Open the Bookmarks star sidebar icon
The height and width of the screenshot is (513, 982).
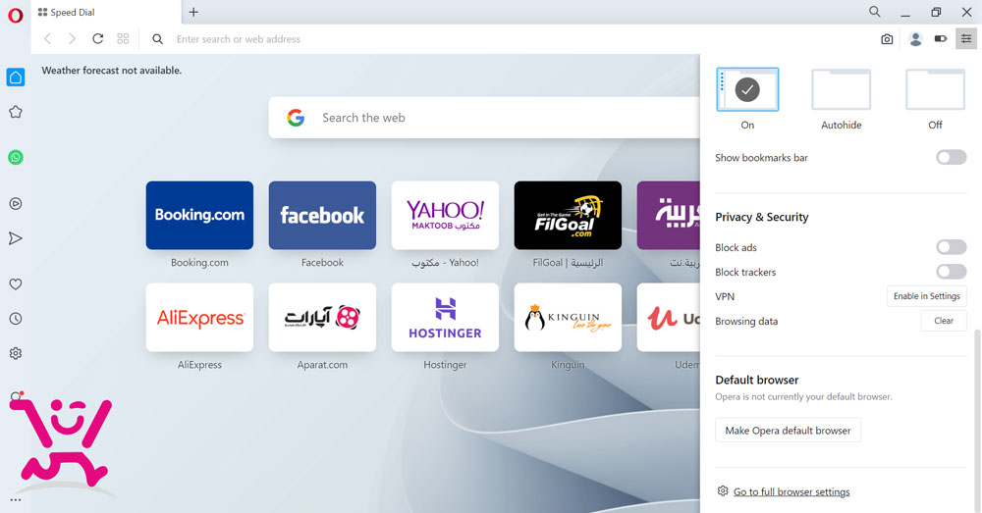pyautogui.click(x=16, y=112)
